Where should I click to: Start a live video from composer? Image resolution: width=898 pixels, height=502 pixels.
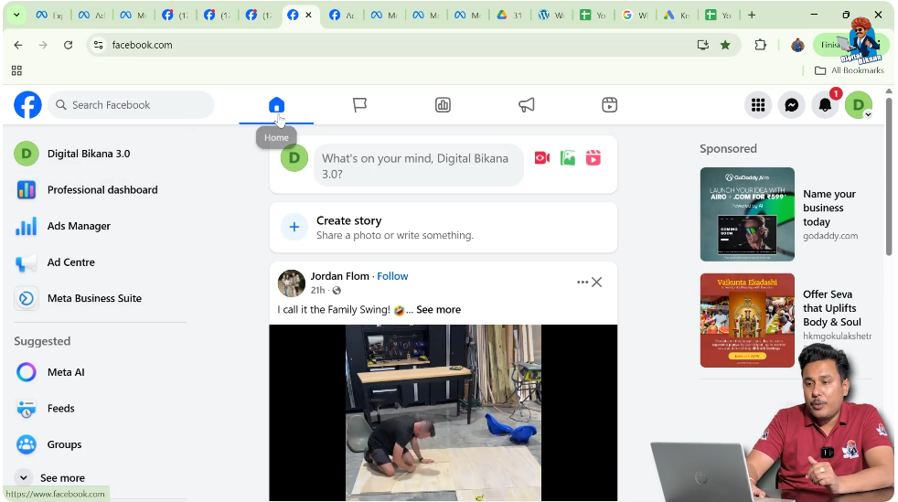click(x=541, y=158)
